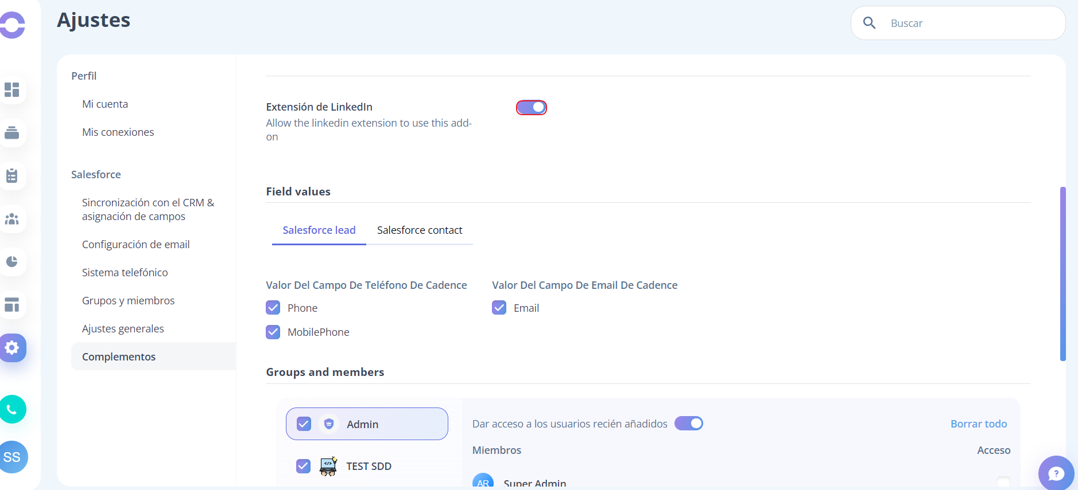Click the Acceso column label
1078x490 pixels.
pos(994,450)
